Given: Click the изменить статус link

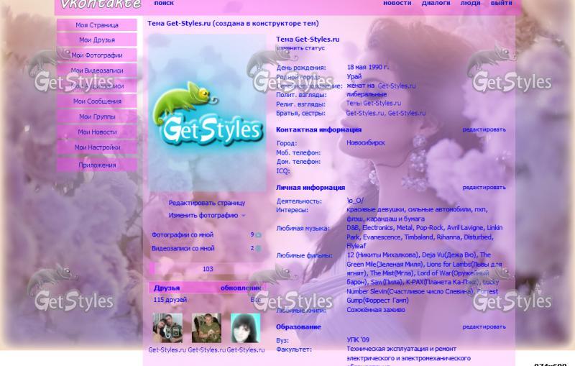Looking at the screenshot, I should tap(300, 48).
